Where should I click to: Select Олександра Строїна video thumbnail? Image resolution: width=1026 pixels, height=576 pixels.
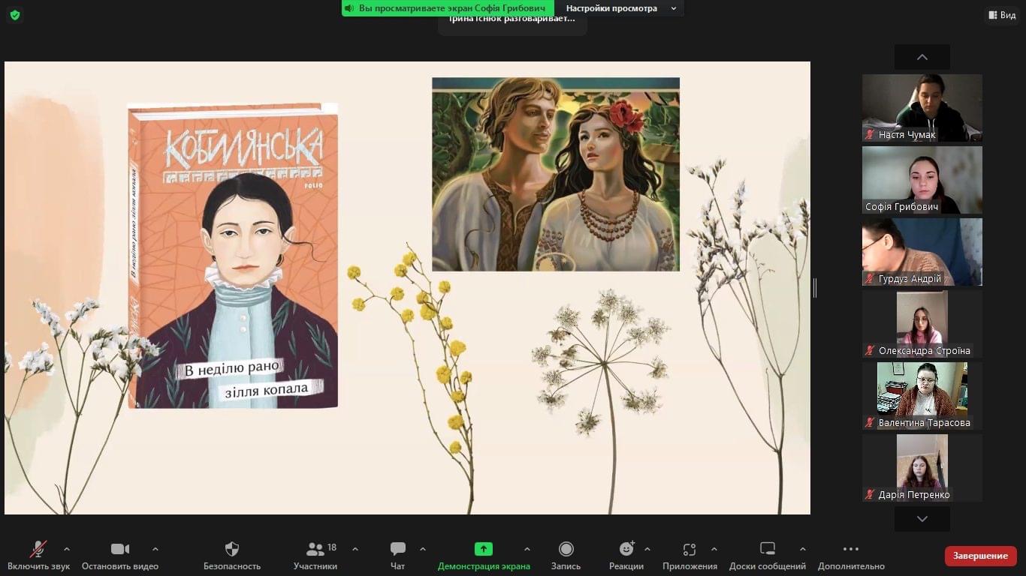pyautogui.click(x=922, y=324)
